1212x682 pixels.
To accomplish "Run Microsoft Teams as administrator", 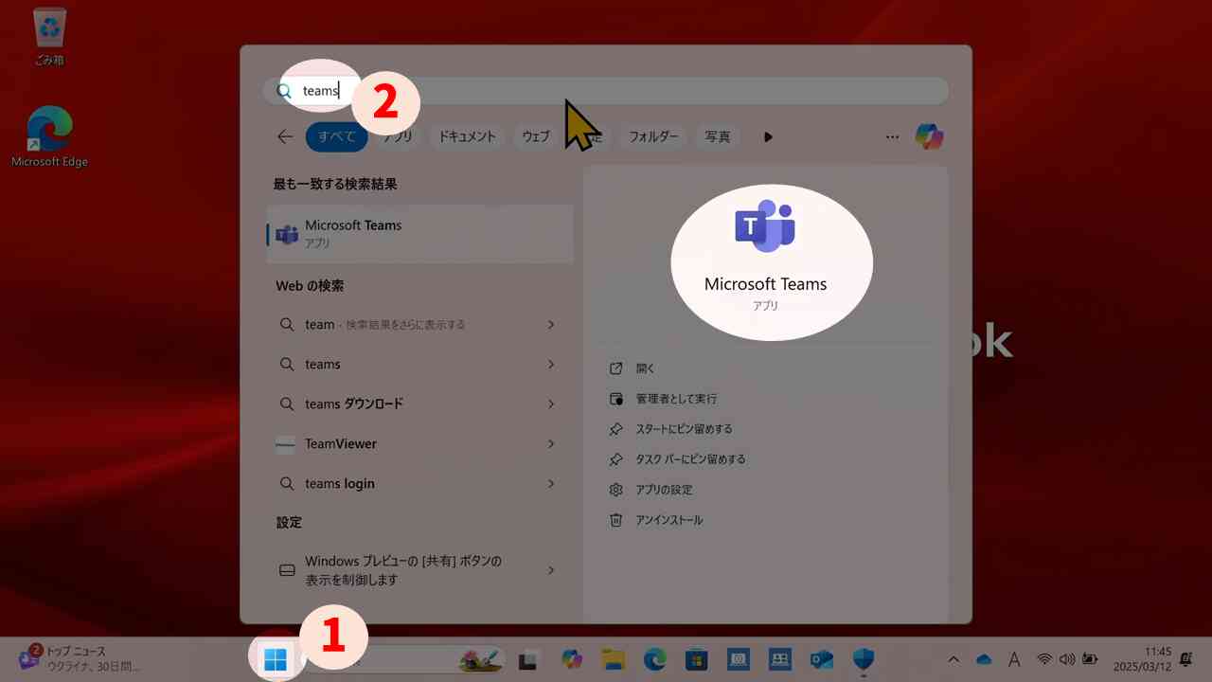I will 676,398.
